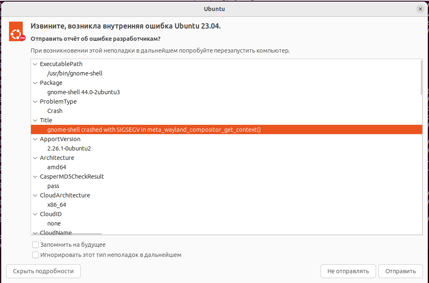Screen dimensions: 429x283
Task: Click the vertical scrollbar of details list
Action: pyautogui.click(x=421, y=77)
